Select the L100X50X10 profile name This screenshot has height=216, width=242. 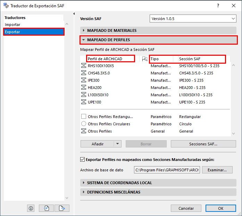coord(98,95)
